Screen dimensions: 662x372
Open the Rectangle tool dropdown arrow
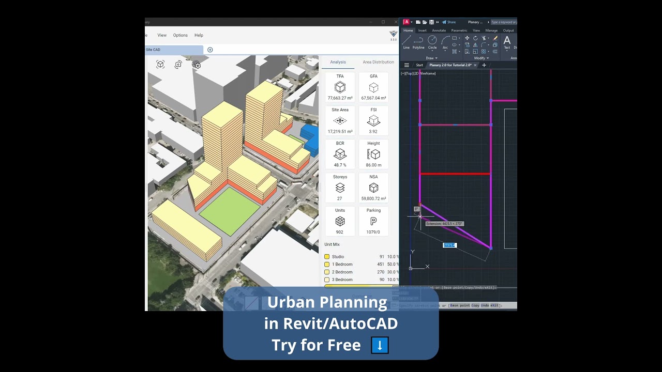459,38
